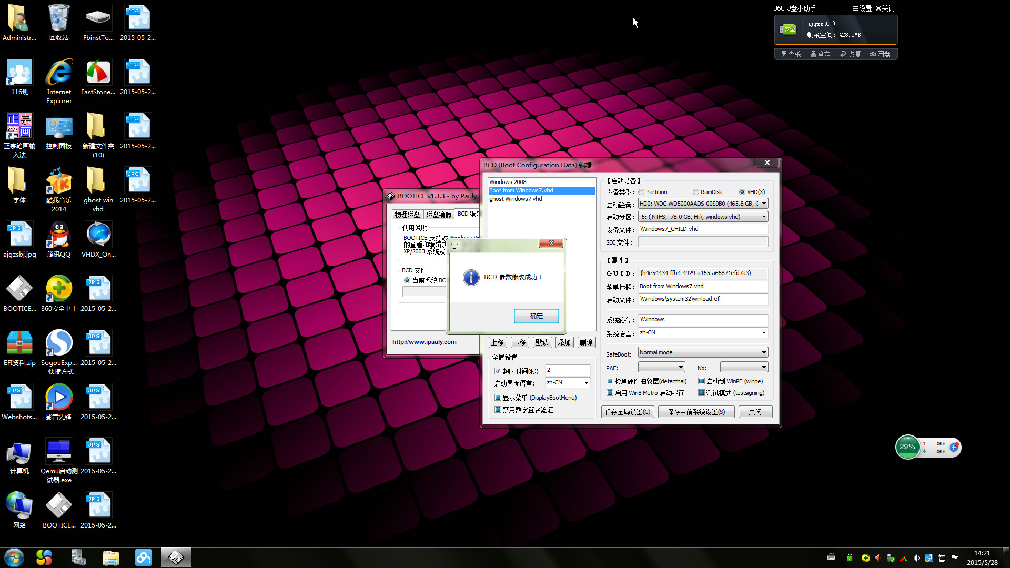
Task: Open EFI资料.zip archive icon
Action: pyautogui.click(x=19, y=348)
